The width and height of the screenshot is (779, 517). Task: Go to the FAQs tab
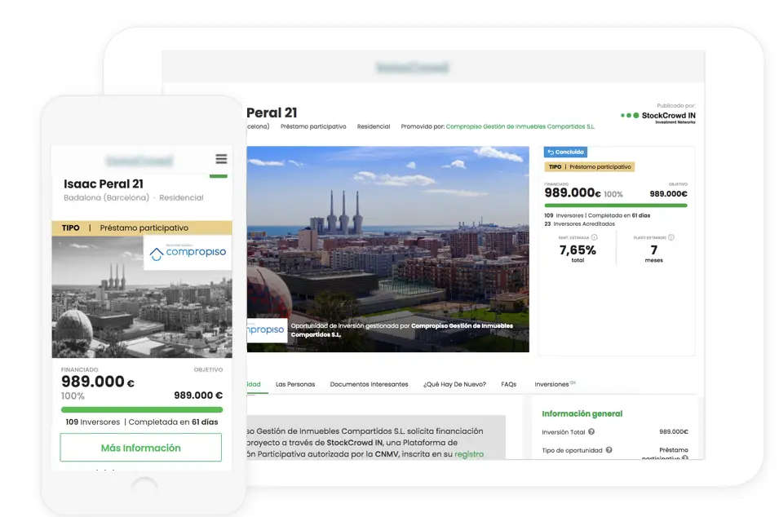pos(509,384)
